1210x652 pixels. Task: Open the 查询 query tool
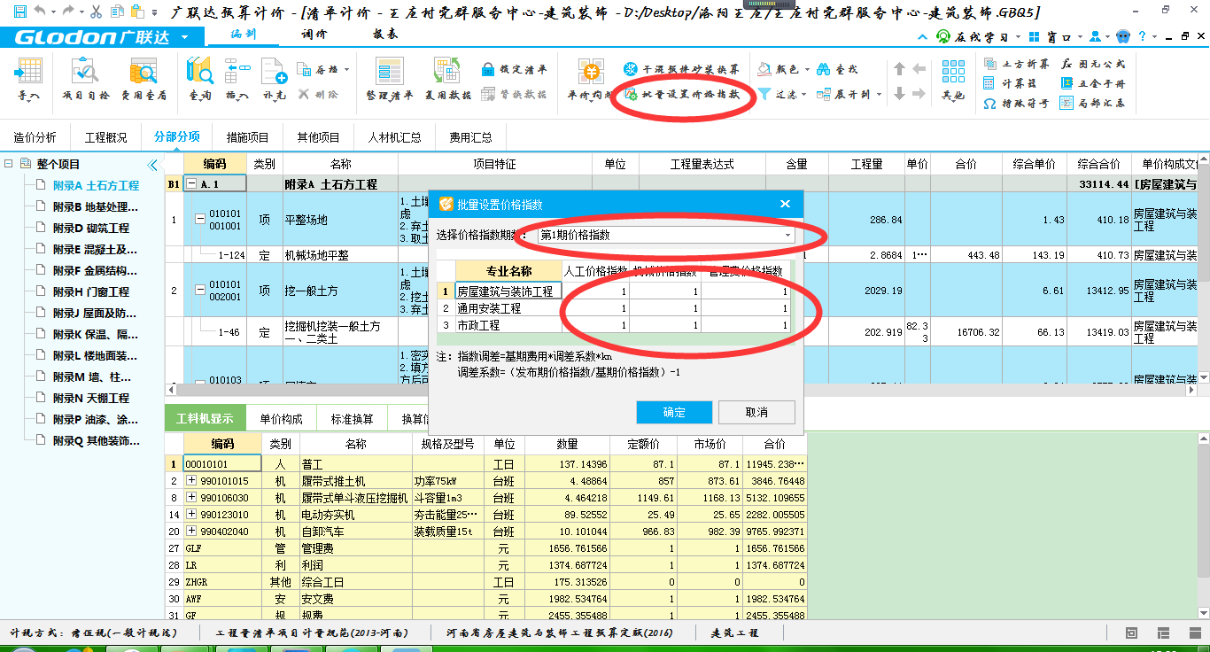(x=200, y=79)
